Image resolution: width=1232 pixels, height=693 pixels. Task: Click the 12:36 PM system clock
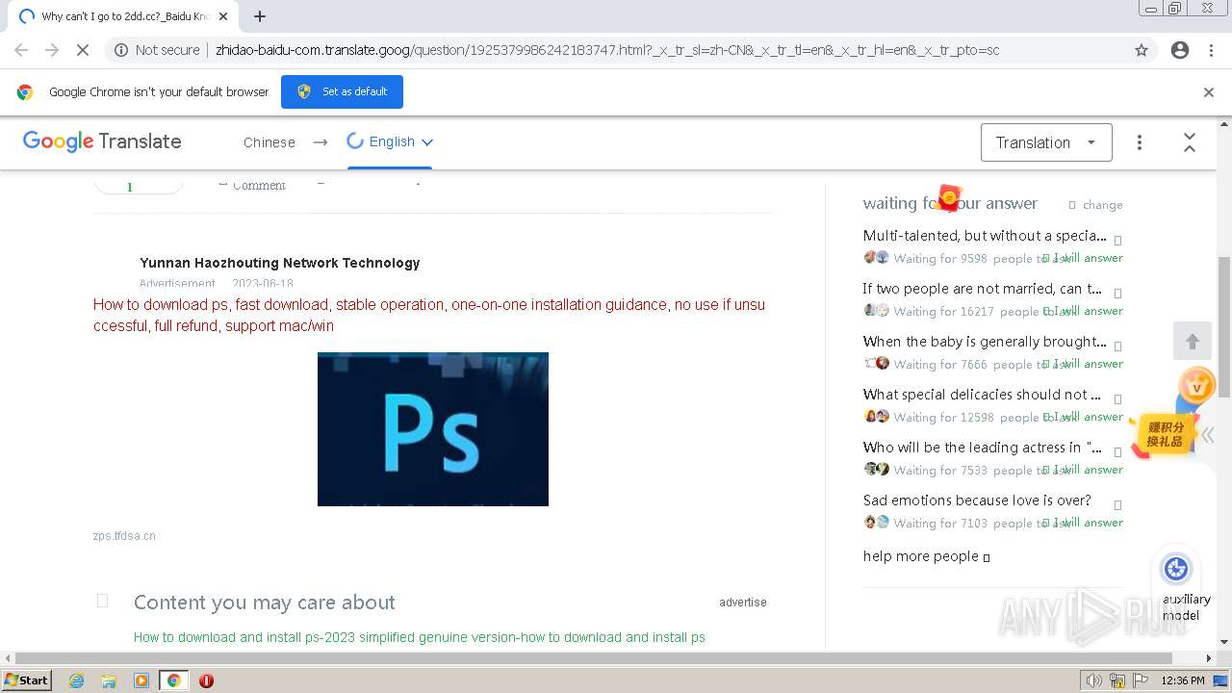(x=1183, y=680)
